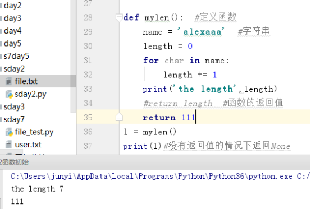Click the fold end marker at line 35
This screenshot has height=209, width=311.
pyautogui.click(x=119, y=117)
